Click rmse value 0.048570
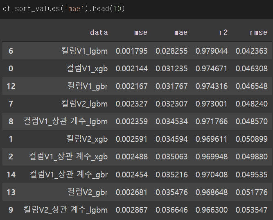The height and width of the screenshot is (220, 273). click(252, 121)
